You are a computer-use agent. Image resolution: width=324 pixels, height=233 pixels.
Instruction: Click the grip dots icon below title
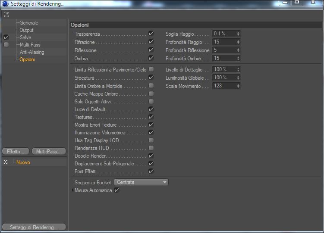[6, 14]
